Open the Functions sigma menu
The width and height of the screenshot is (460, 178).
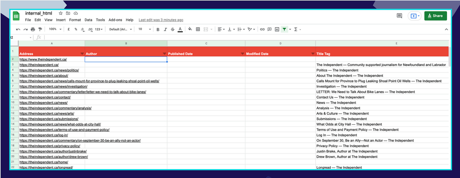297,29
